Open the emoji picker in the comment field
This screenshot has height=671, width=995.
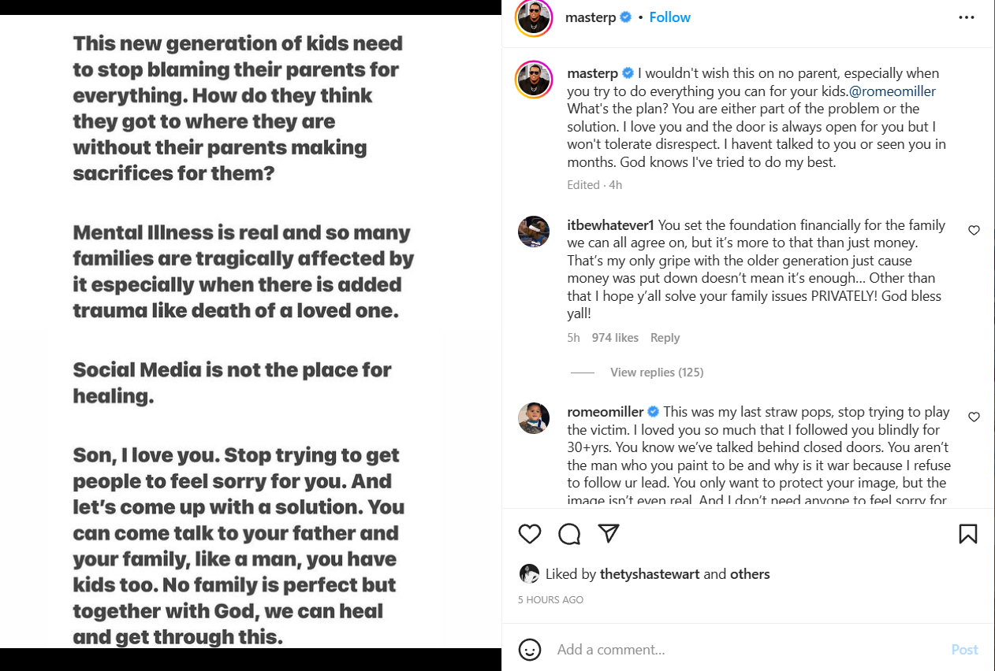530,649
